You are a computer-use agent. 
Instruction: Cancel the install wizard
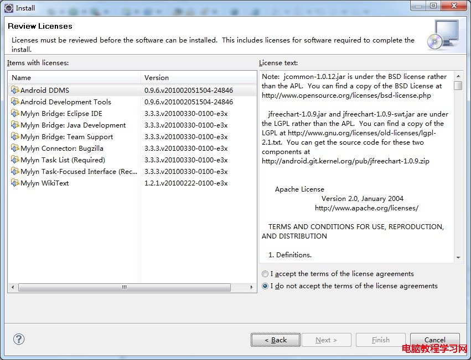[434, 340]
